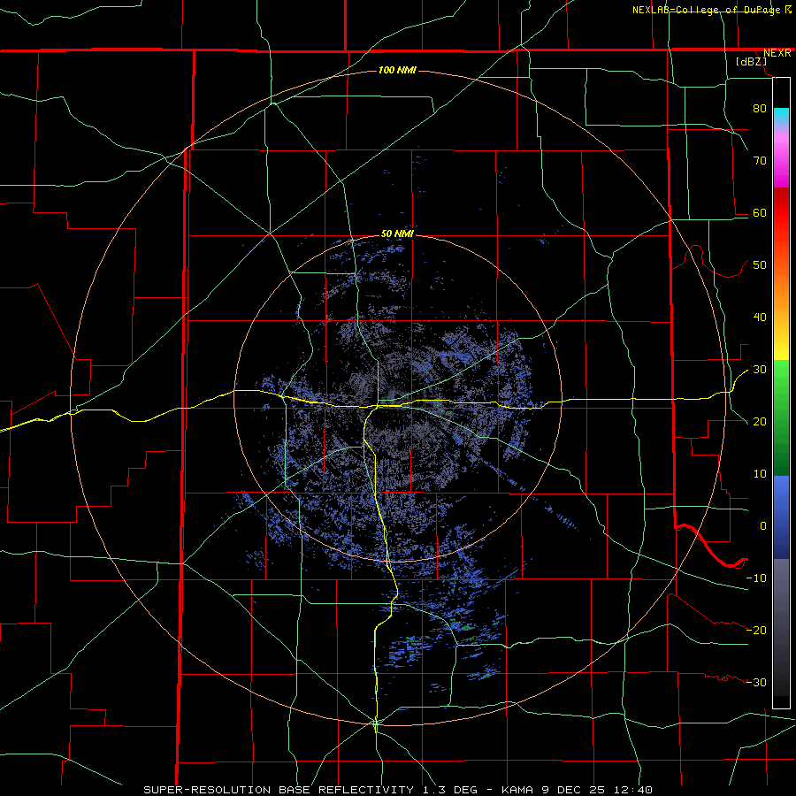Click the 100 NMI range ring label
Image resolution: width=796 pixels, height=796 pixels.
(397, 70)
